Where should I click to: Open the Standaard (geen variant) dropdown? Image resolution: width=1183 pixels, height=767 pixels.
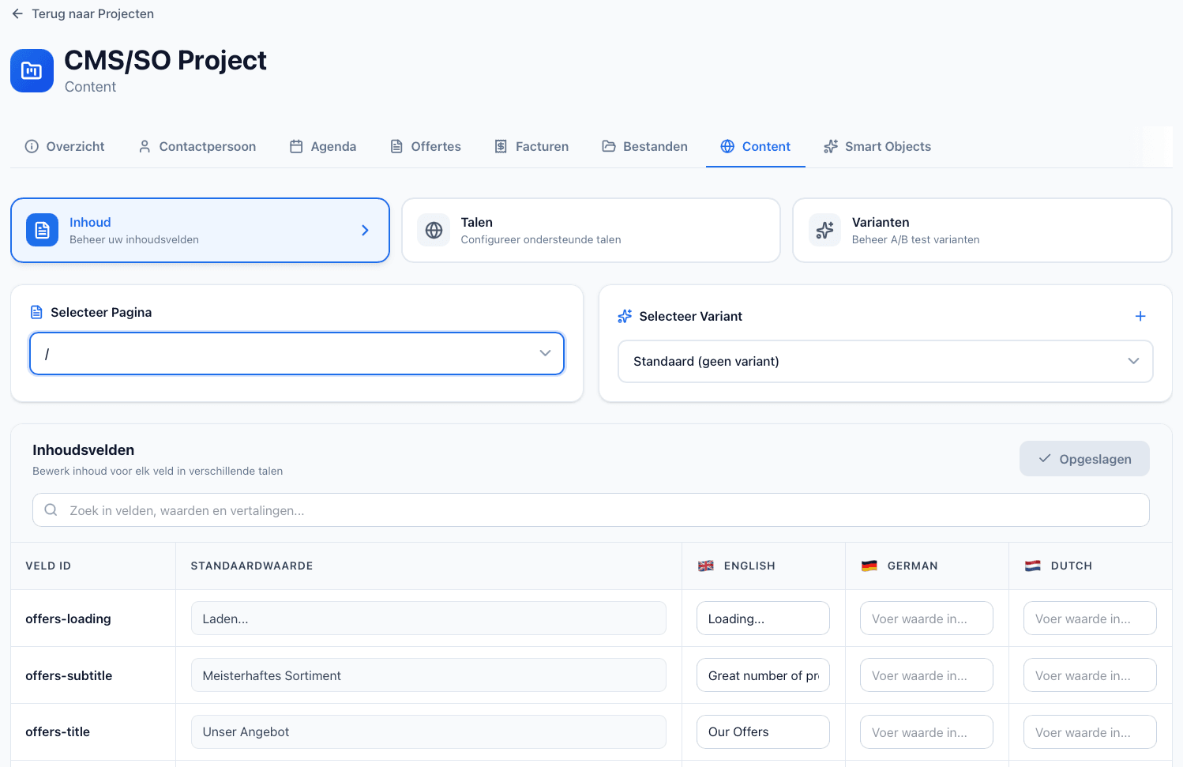1133,361
